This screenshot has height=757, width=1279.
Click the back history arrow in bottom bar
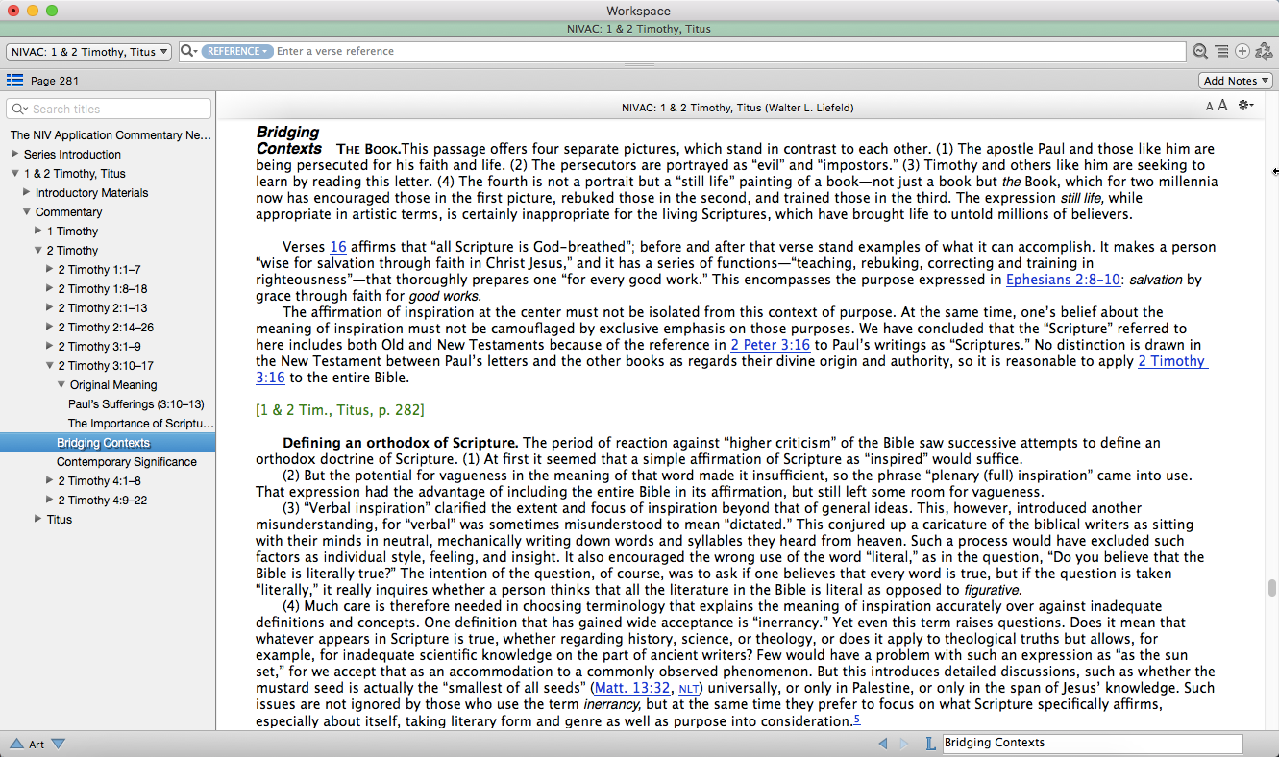pos(883,744)
